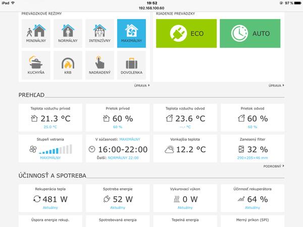Image resolution: width=303 pixels, height=227 pixels.
Task: Switch on the KRB fireplace mode
Action: coord(68,66)
